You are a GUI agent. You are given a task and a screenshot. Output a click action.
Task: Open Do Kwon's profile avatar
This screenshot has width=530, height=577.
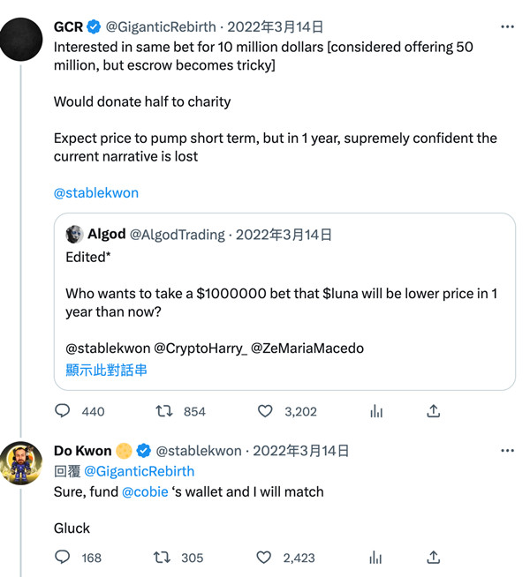22,463
